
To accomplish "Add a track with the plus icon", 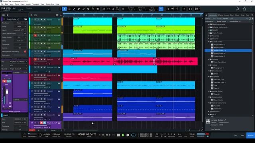I will [61, 15].
